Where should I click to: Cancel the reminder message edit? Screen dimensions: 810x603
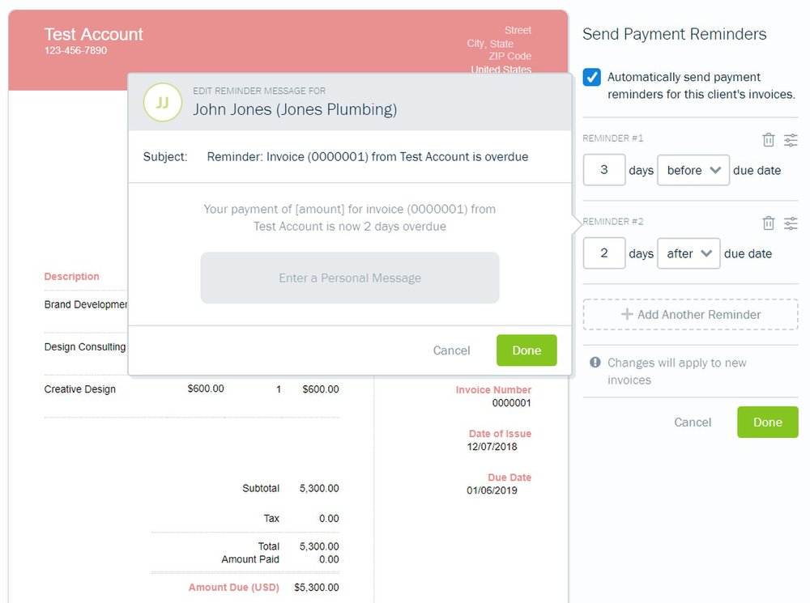click(451, 350)
